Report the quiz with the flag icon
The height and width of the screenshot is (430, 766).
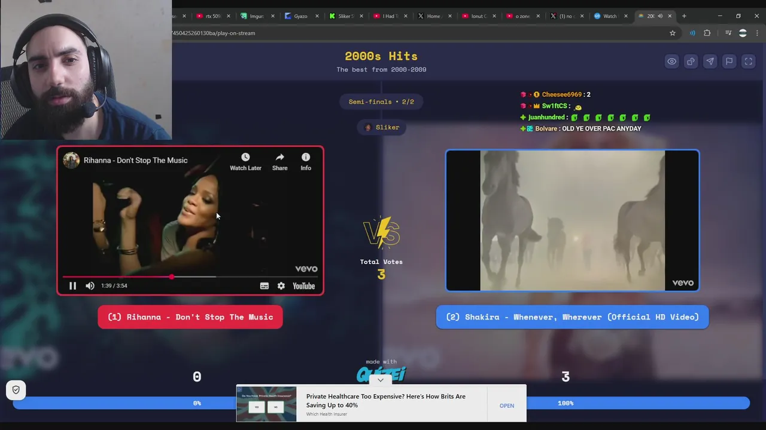point(729,62)
